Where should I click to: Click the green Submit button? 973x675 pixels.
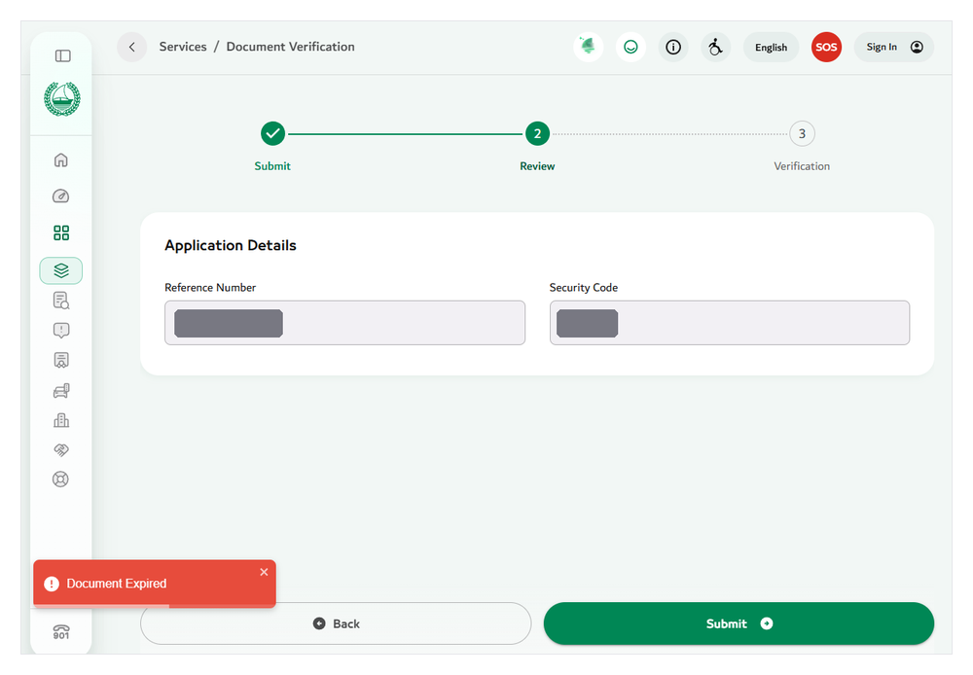coord(739,623)
